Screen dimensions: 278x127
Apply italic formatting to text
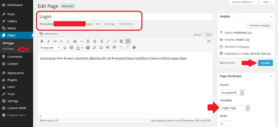(x=48, y=41)
